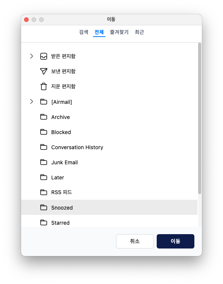Pick the Later folder row
This screenshot has height=284, width=223.
pyautogui.click(x=109, y=177)
